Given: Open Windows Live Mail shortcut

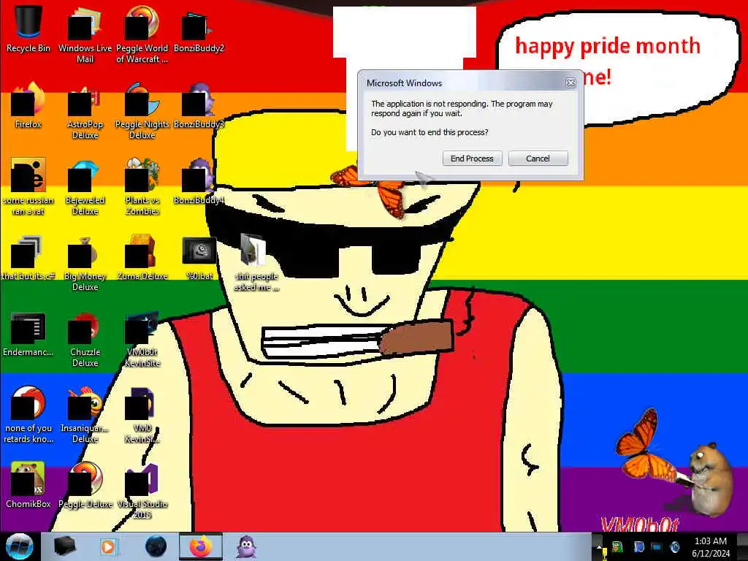Looking at the screenshot, I should click(85, 34).
